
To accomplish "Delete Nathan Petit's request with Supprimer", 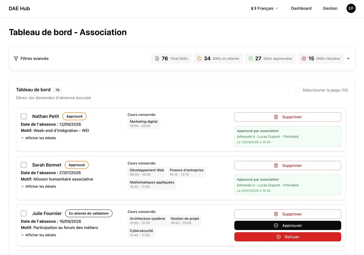I will coord(288,117).
